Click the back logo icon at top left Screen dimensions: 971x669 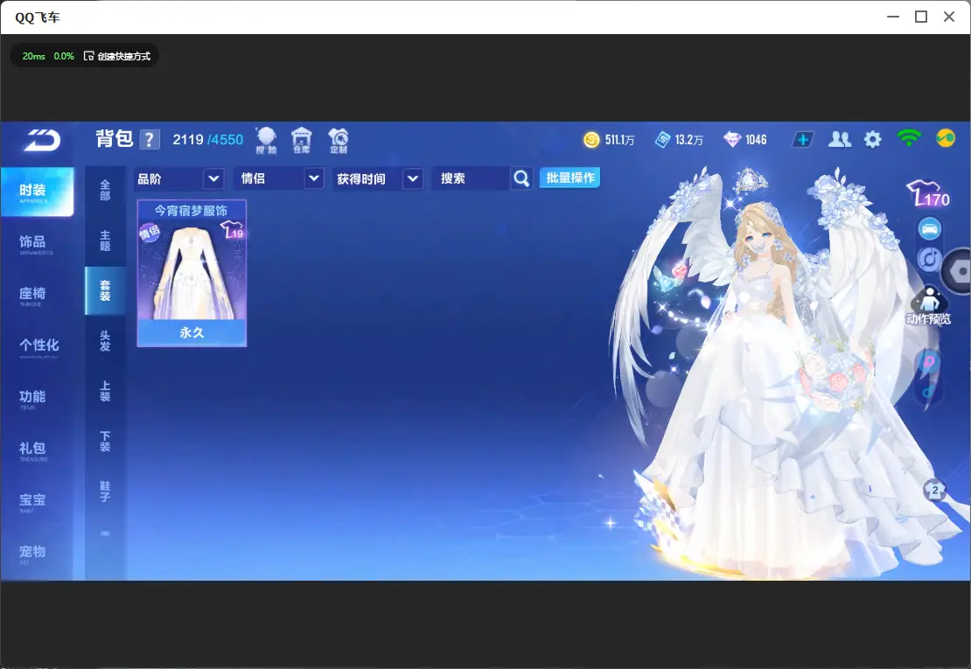(x=41, y=140)
